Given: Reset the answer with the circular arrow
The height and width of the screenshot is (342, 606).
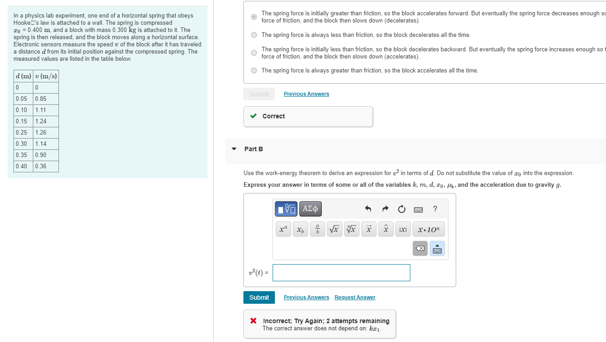Looking at the screenshot, I should [x=401, y=209].
